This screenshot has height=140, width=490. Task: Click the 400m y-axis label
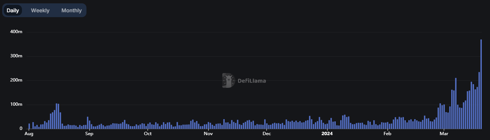pyautogui.click(x=16, y=32)
